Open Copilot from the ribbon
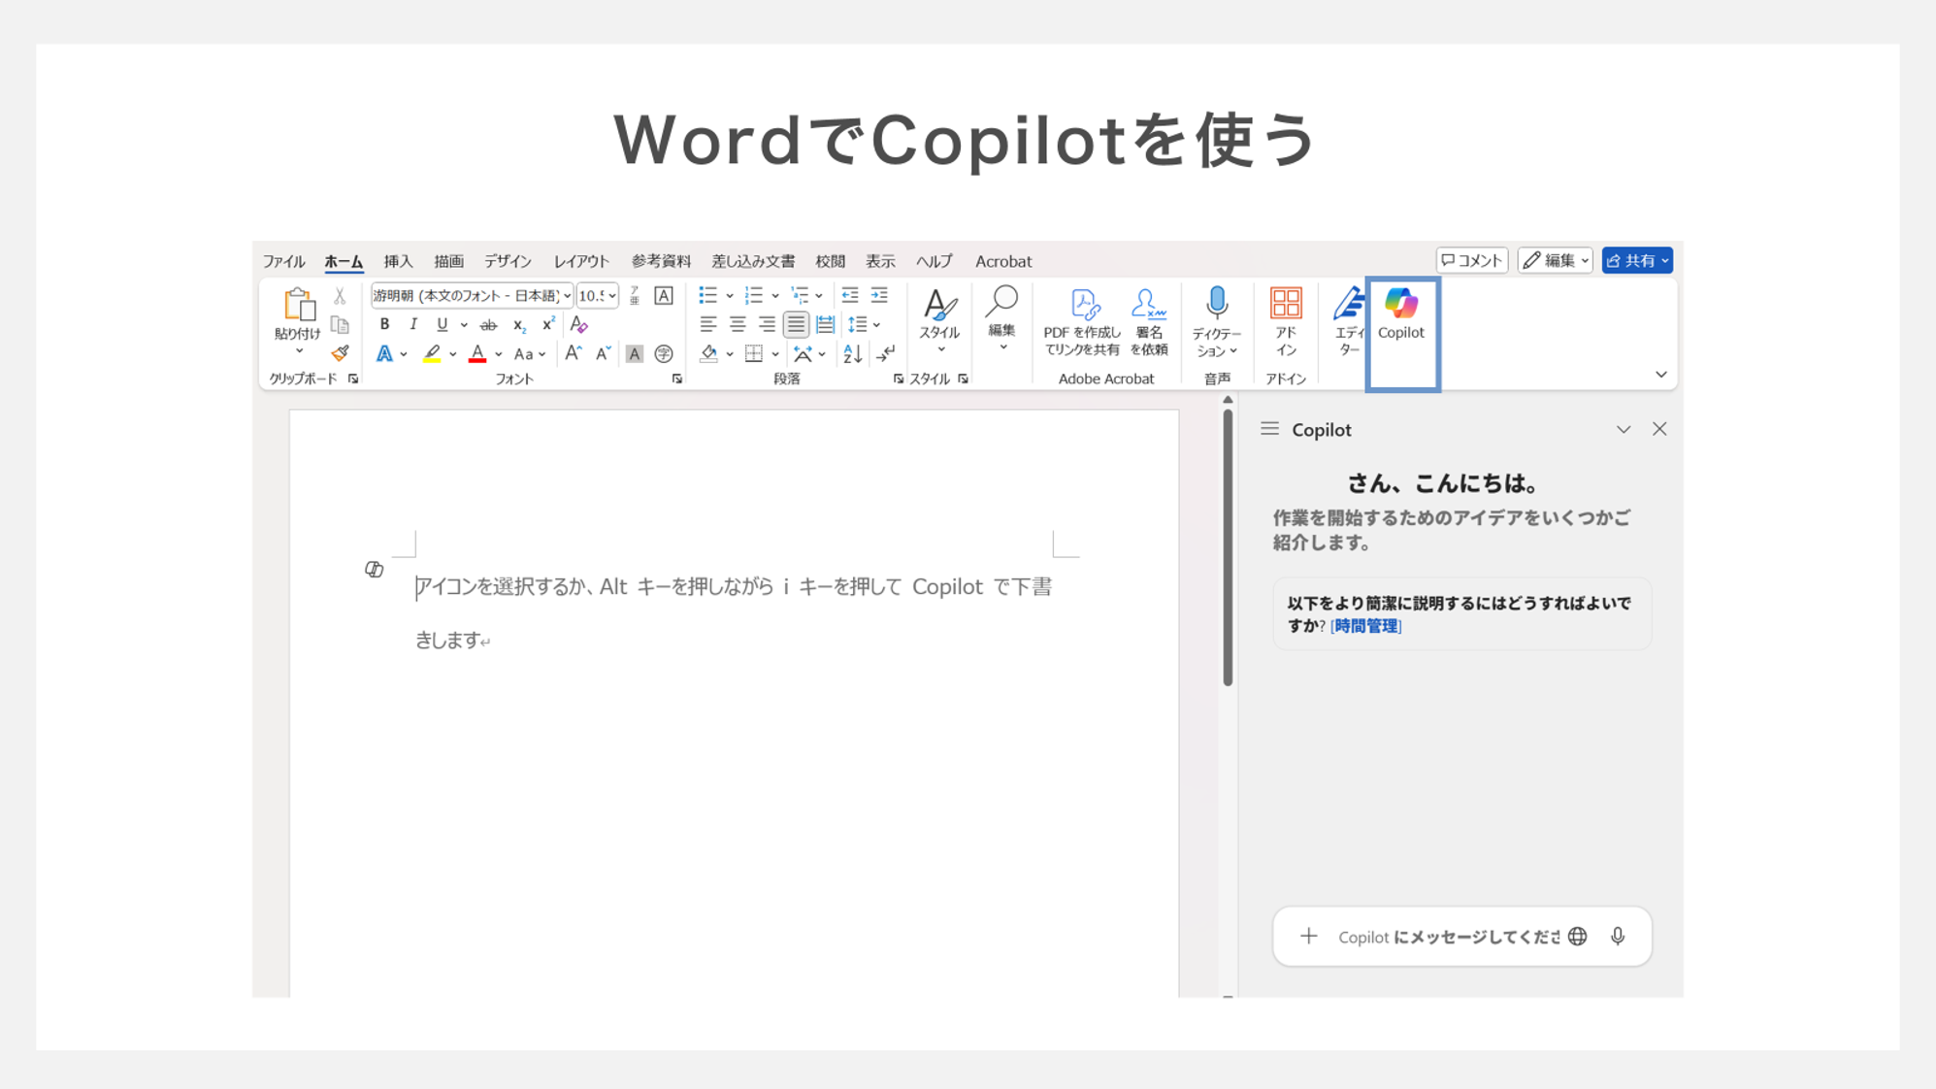The width and height of the screenshot is (1936, 1089). pyautogui.click(x=1401, y=313)
